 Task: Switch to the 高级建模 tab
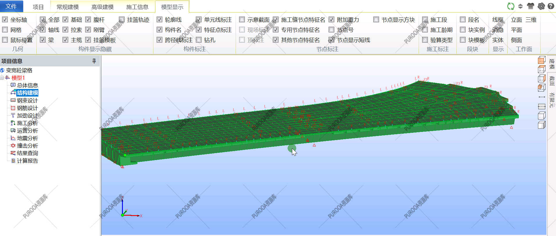coord(103,7)
